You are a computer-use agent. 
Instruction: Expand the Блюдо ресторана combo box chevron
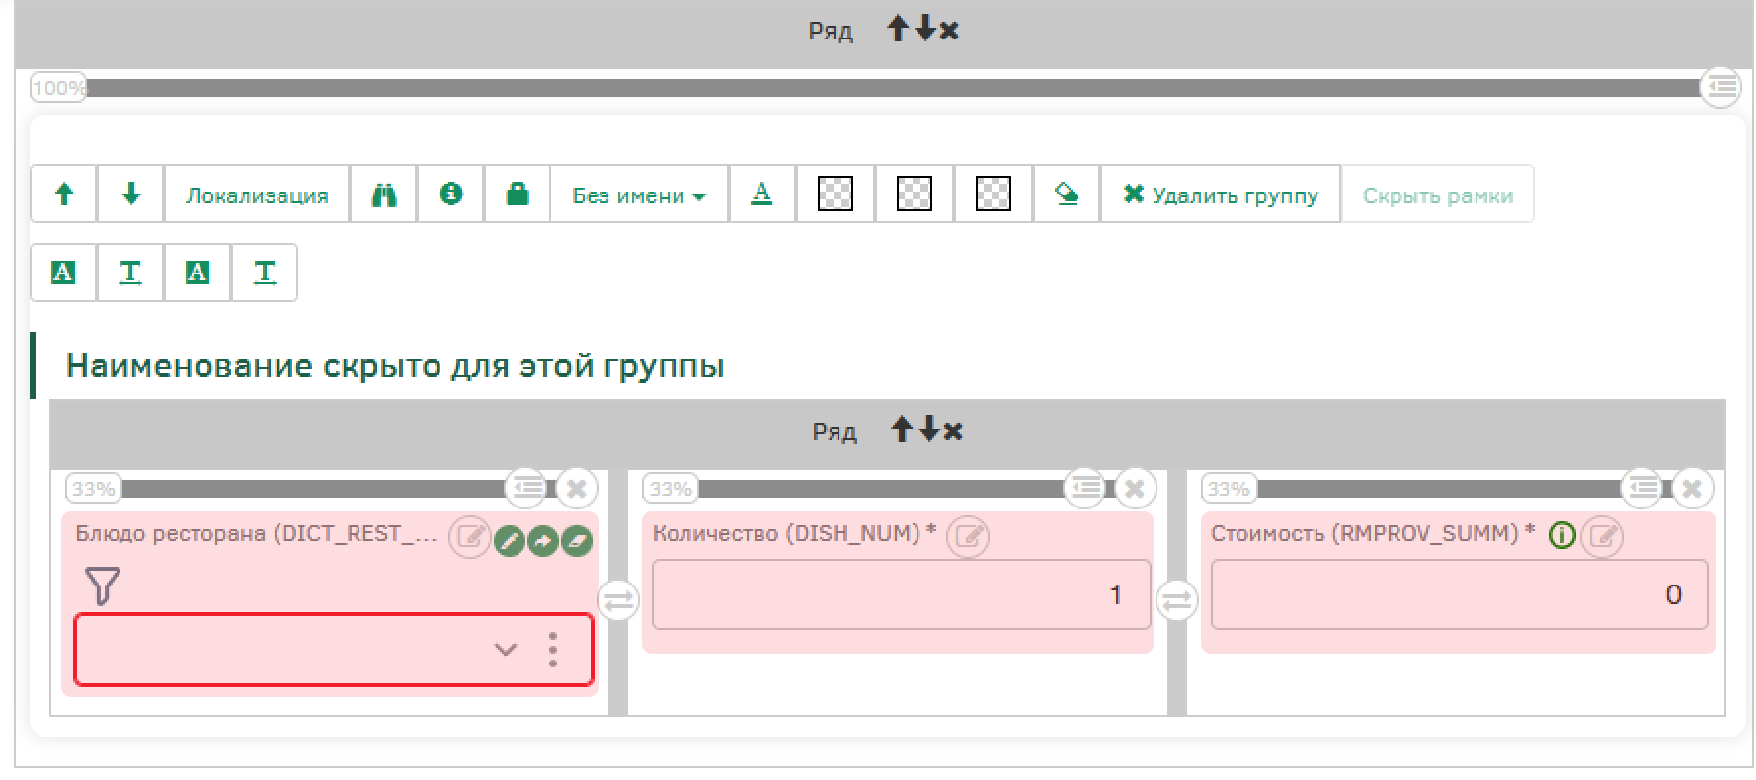coord(506,650)
